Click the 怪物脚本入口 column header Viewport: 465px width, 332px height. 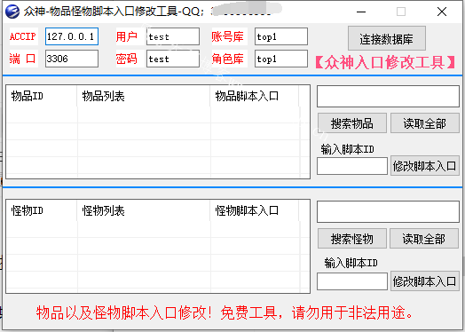(x=255, y=211)
